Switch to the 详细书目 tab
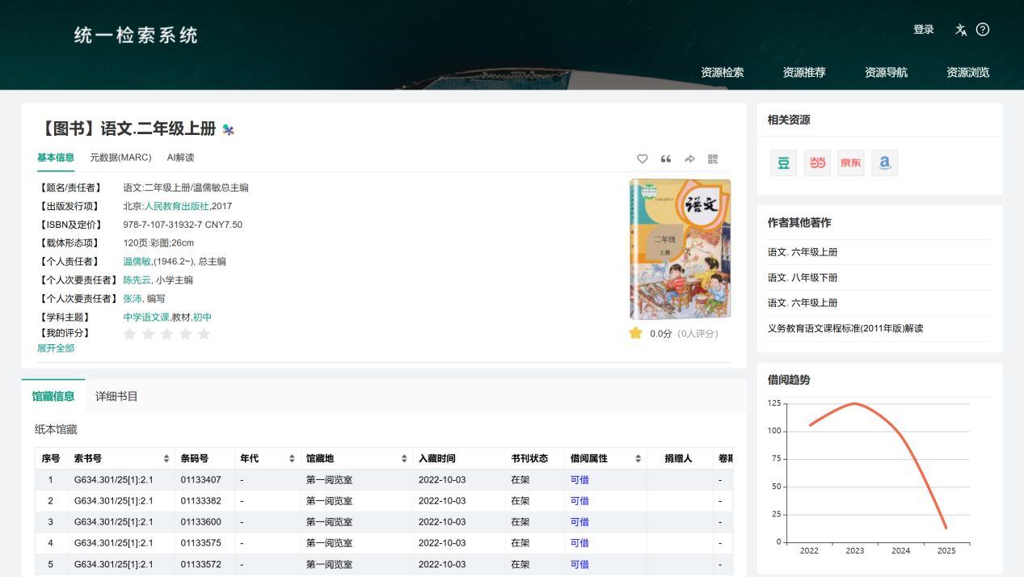The image size is (1024, 577). 116,396
